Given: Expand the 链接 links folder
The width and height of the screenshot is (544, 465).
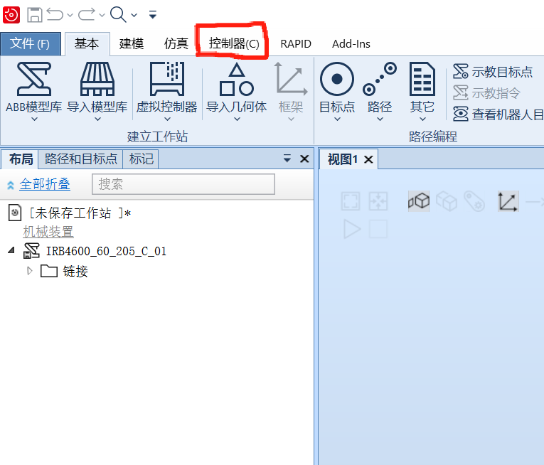Looking at the screenshot, I should tap(30, 271).
